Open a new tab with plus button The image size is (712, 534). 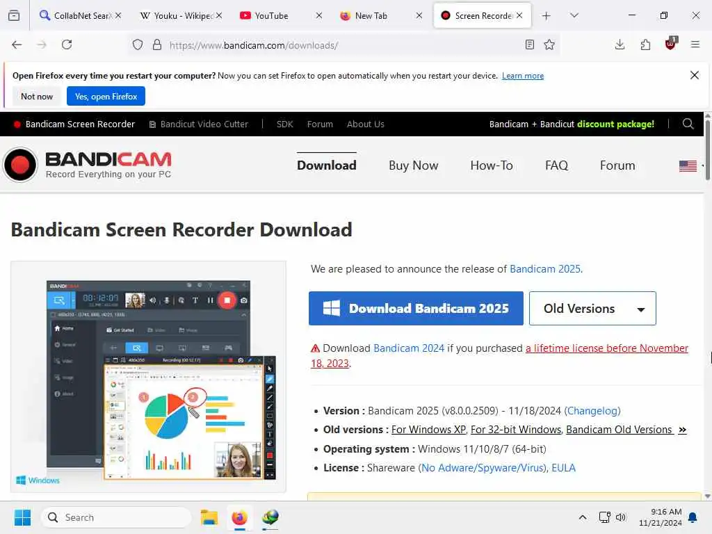click(547, 15)
